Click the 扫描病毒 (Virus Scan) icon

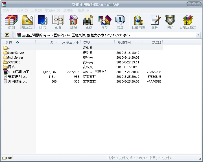point(138,22)
